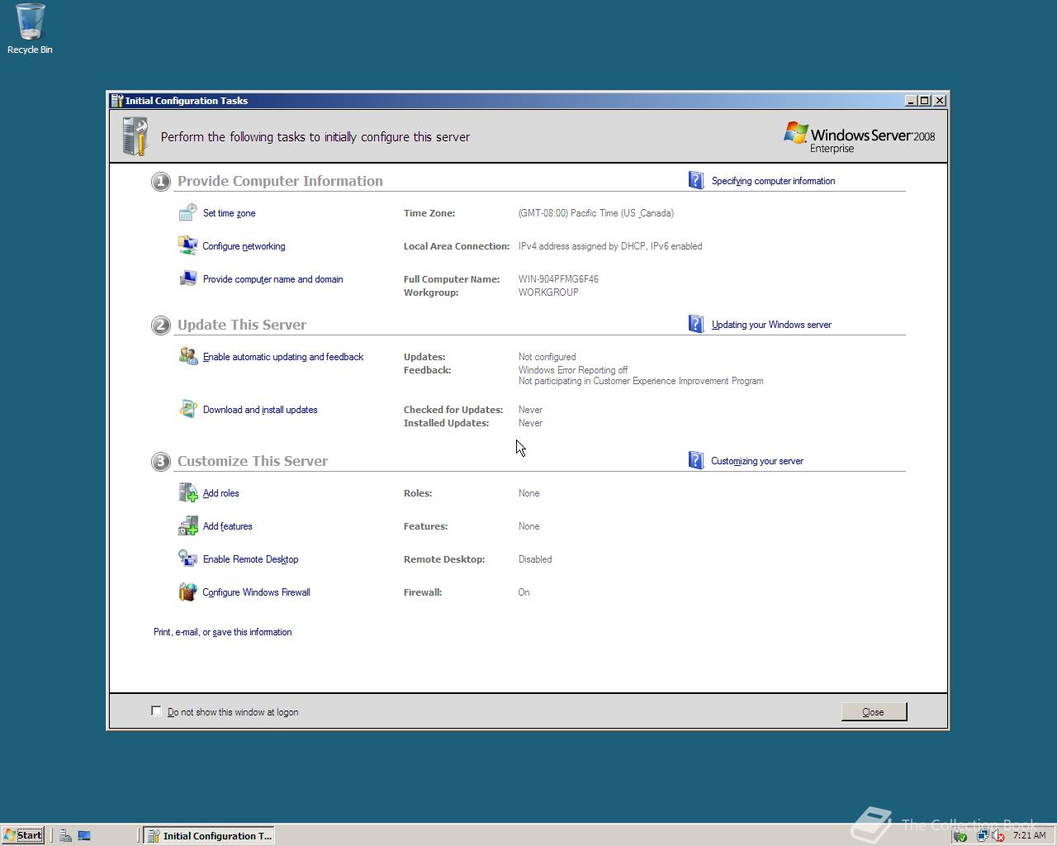The image size is (1057, 846).
Task: Click help icon beside Updating your Windows server
Action: pos(696,324)
